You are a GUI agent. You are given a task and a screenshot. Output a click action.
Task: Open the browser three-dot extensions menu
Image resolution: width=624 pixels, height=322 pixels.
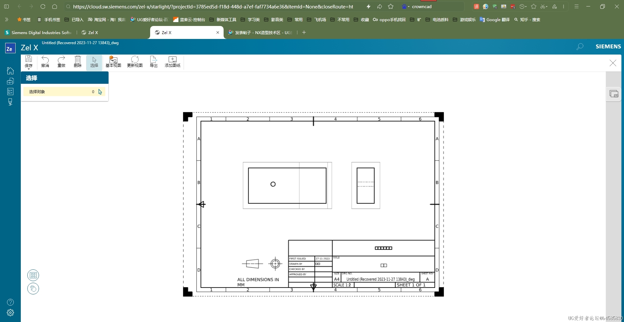coord(564,6)
